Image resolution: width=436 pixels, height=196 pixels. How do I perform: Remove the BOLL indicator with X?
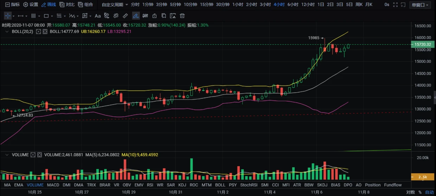point(45,32)
